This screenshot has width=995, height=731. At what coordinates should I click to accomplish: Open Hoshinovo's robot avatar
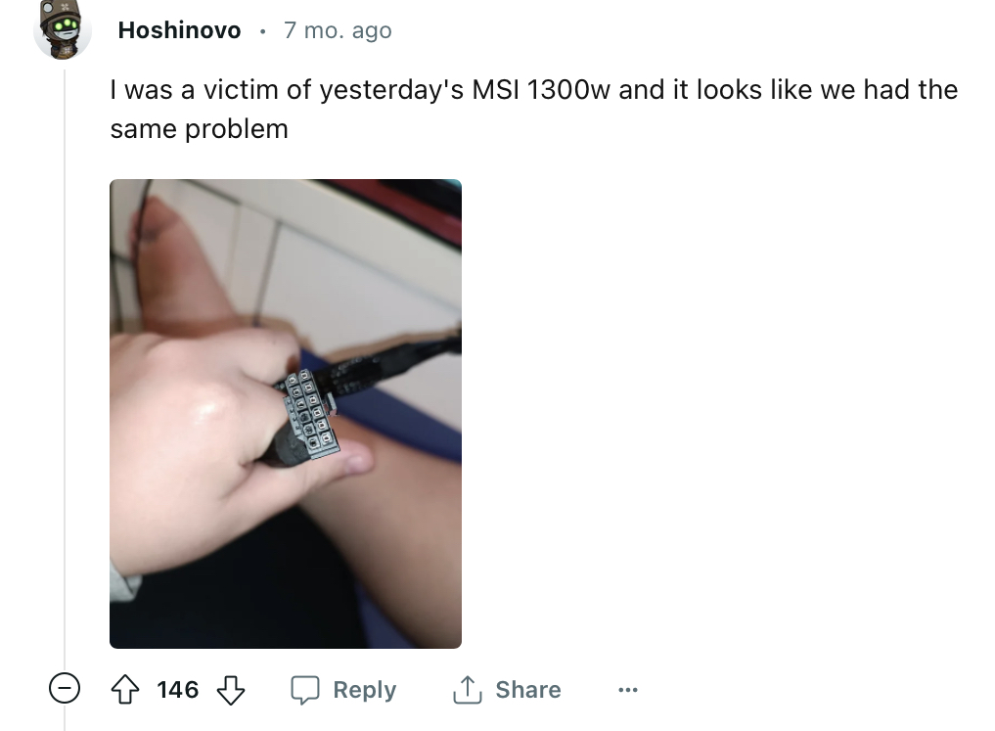point(63,29)
